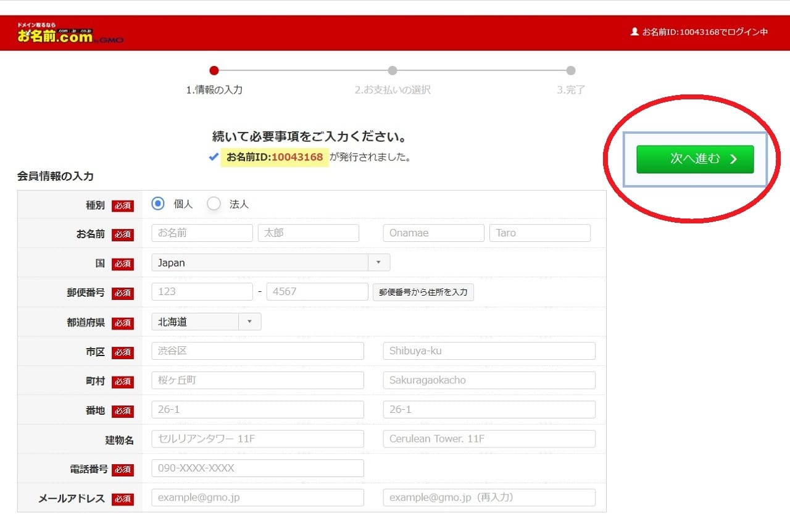Click the メールアドレス re-entry field
790x532 pixels.
[489, 497]
